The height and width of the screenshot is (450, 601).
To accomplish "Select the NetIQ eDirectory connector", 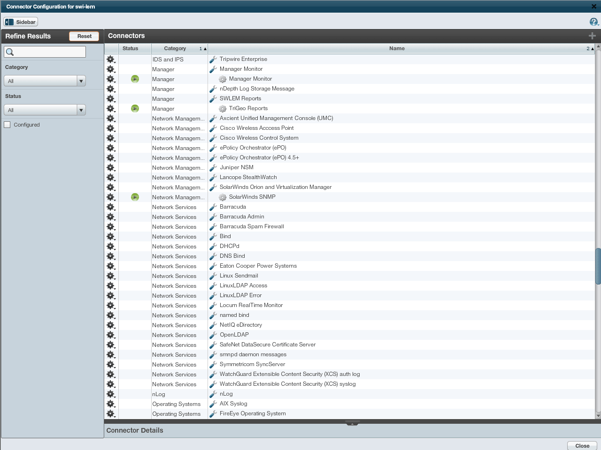I will coord(241,325).
